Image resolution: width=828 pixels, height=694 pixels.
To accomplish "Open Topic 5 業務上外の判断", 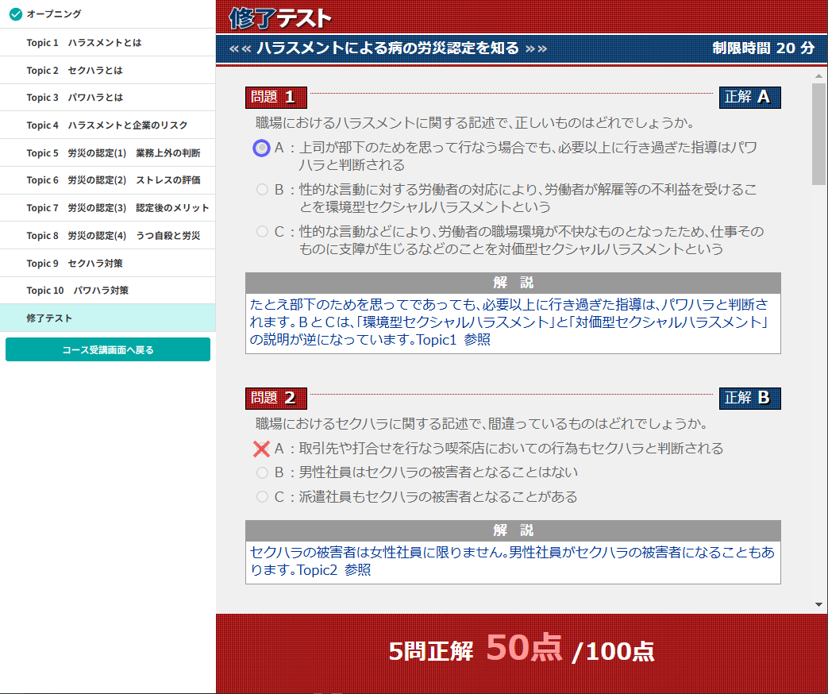I will tap(108, 152).
